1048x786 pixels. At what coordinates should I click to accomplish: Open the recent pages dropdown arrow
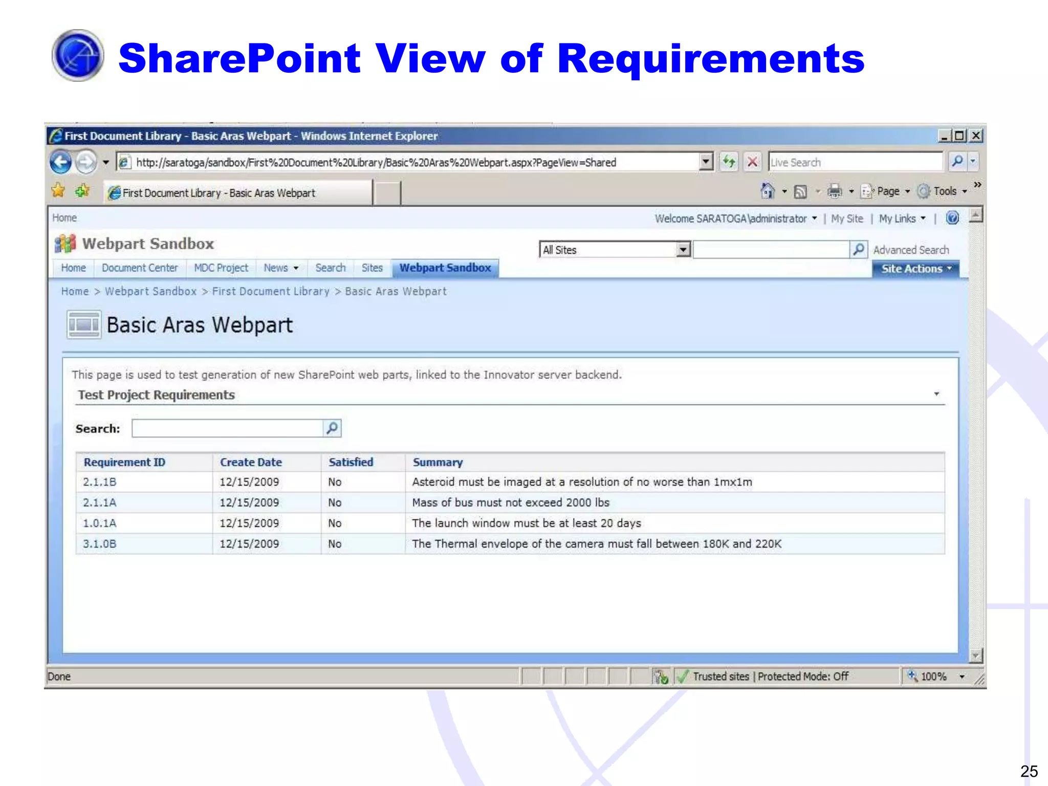[106, 163]
